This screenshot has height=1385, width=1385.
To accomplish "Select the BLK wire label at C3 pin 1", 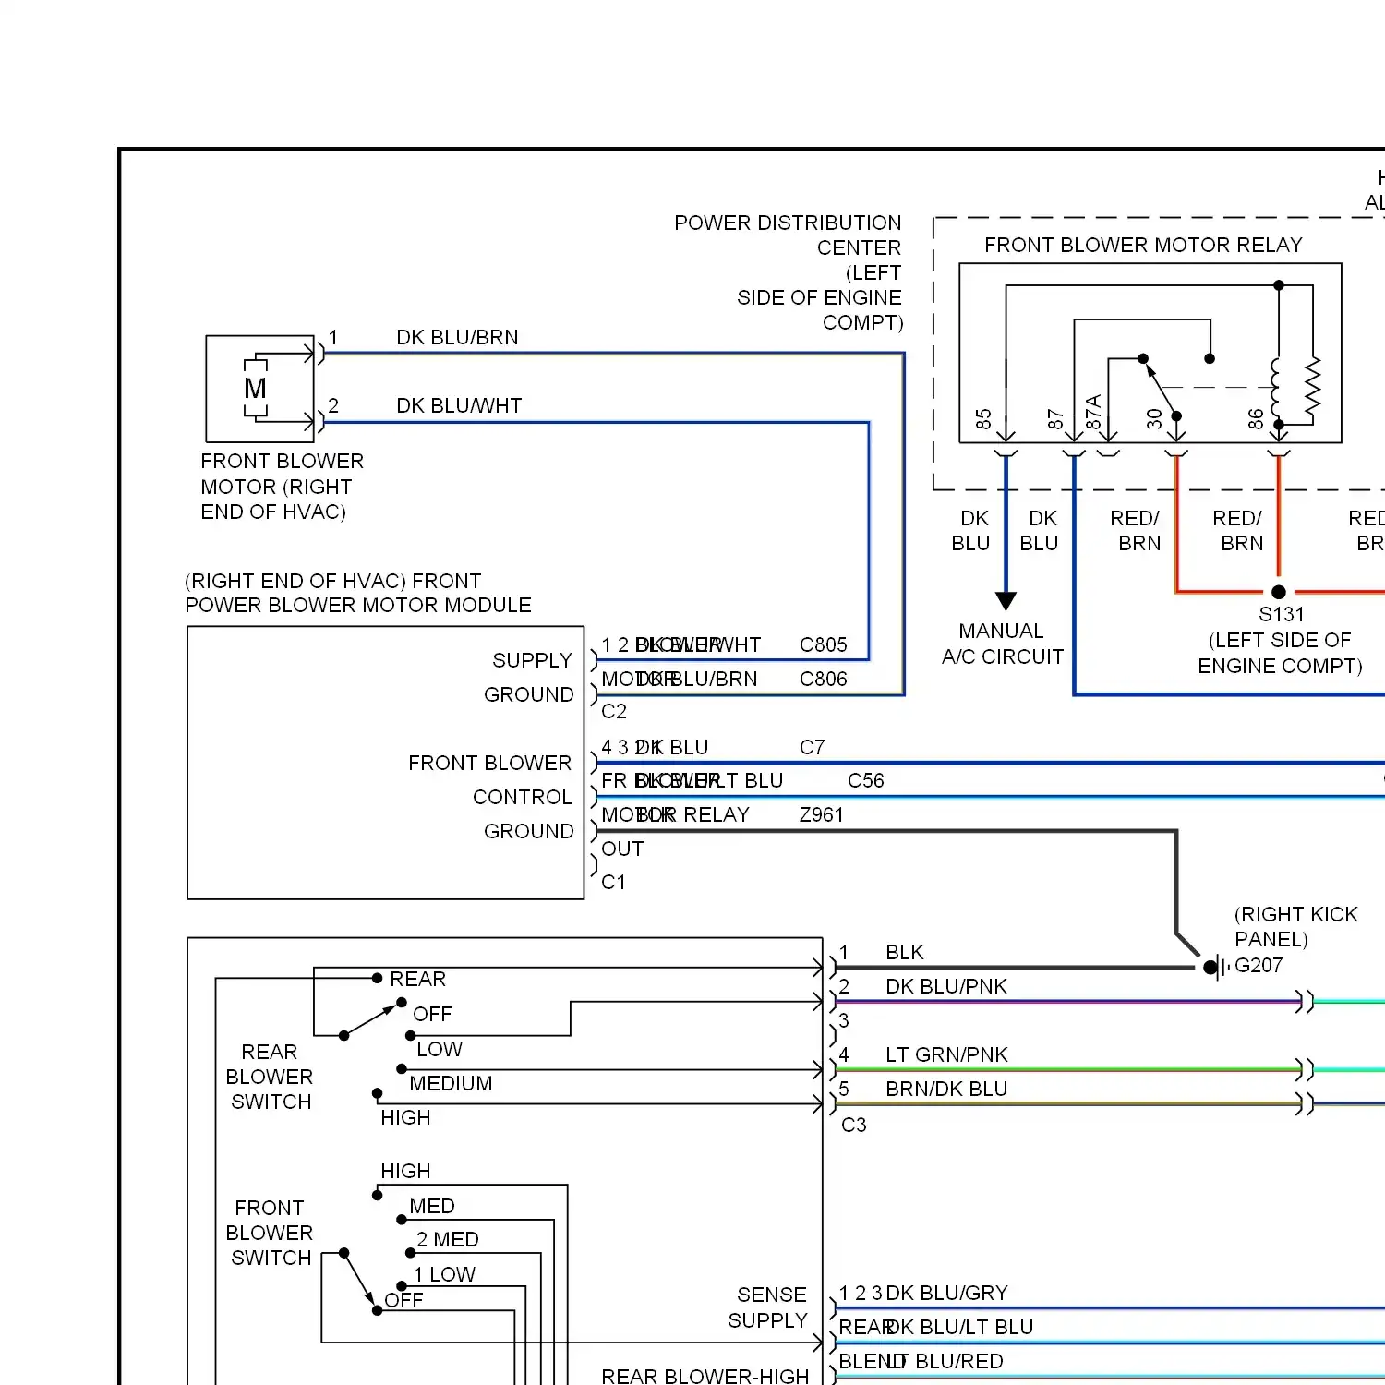I will (905, 953).
